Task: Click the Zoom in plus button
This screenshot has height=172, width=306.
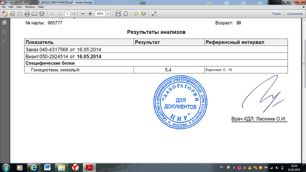Action: [90, 14]
